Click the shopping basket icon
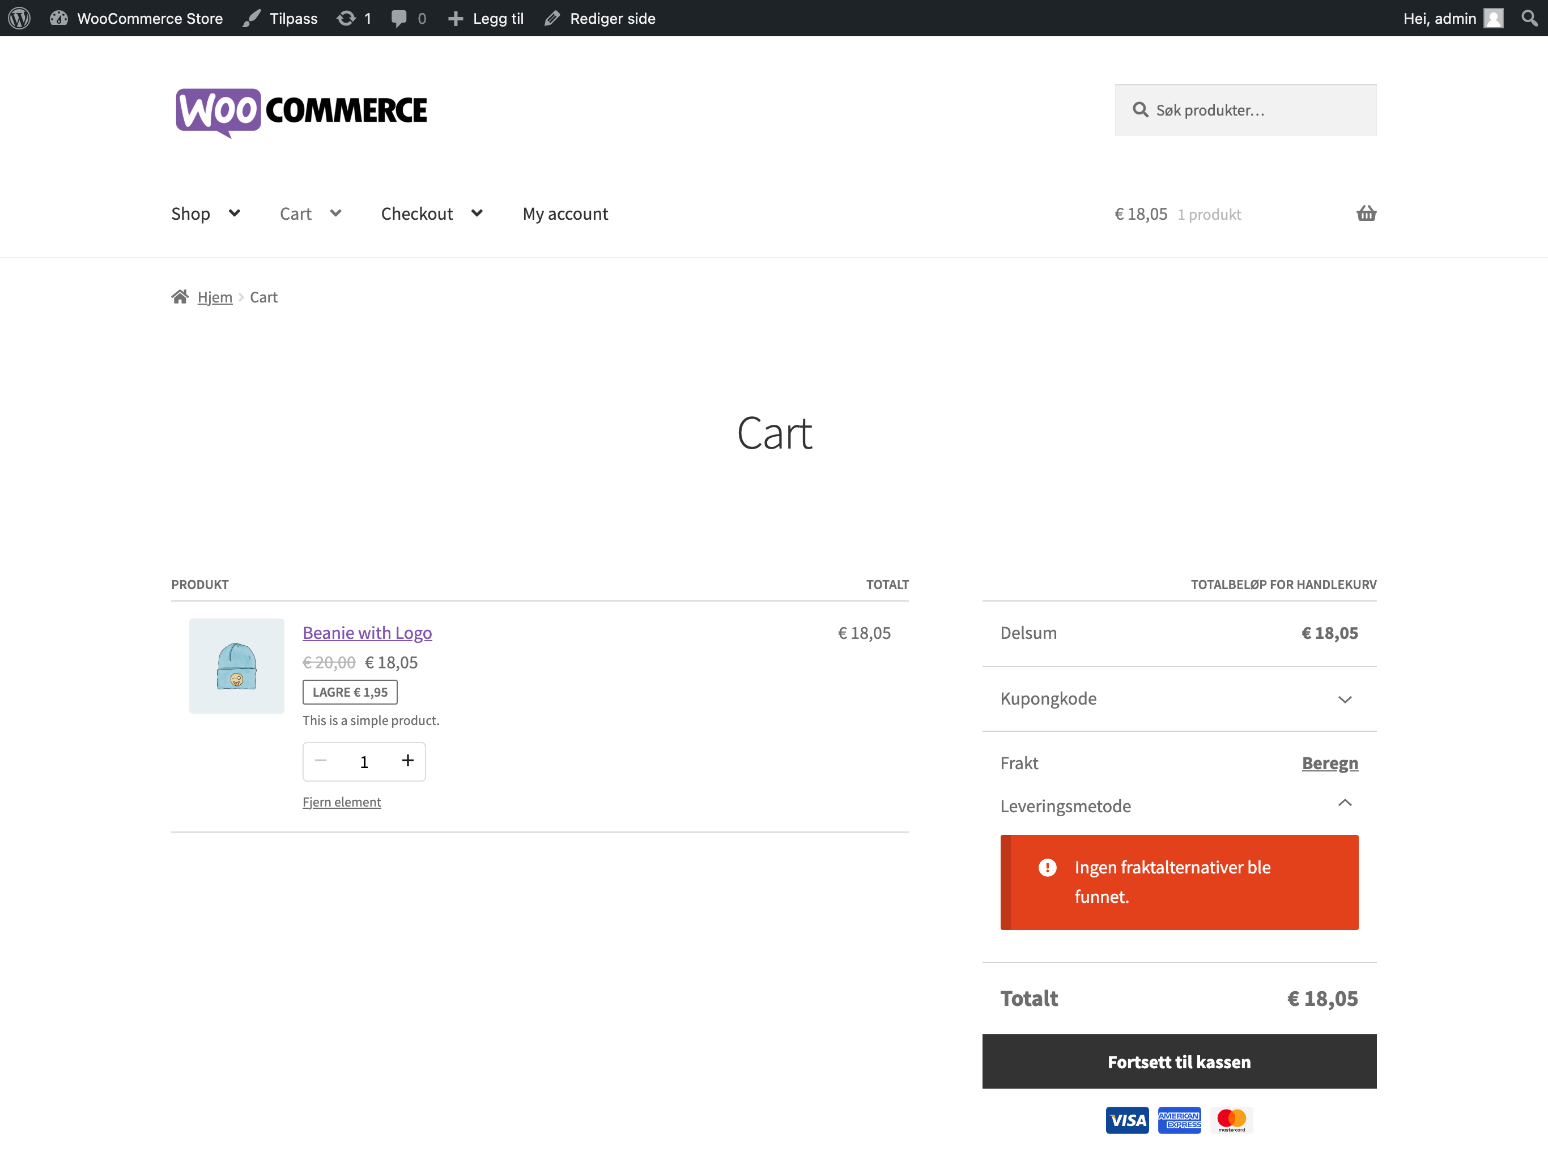The width and height of the screenshot is (1548, 1160). point(1366,213)
